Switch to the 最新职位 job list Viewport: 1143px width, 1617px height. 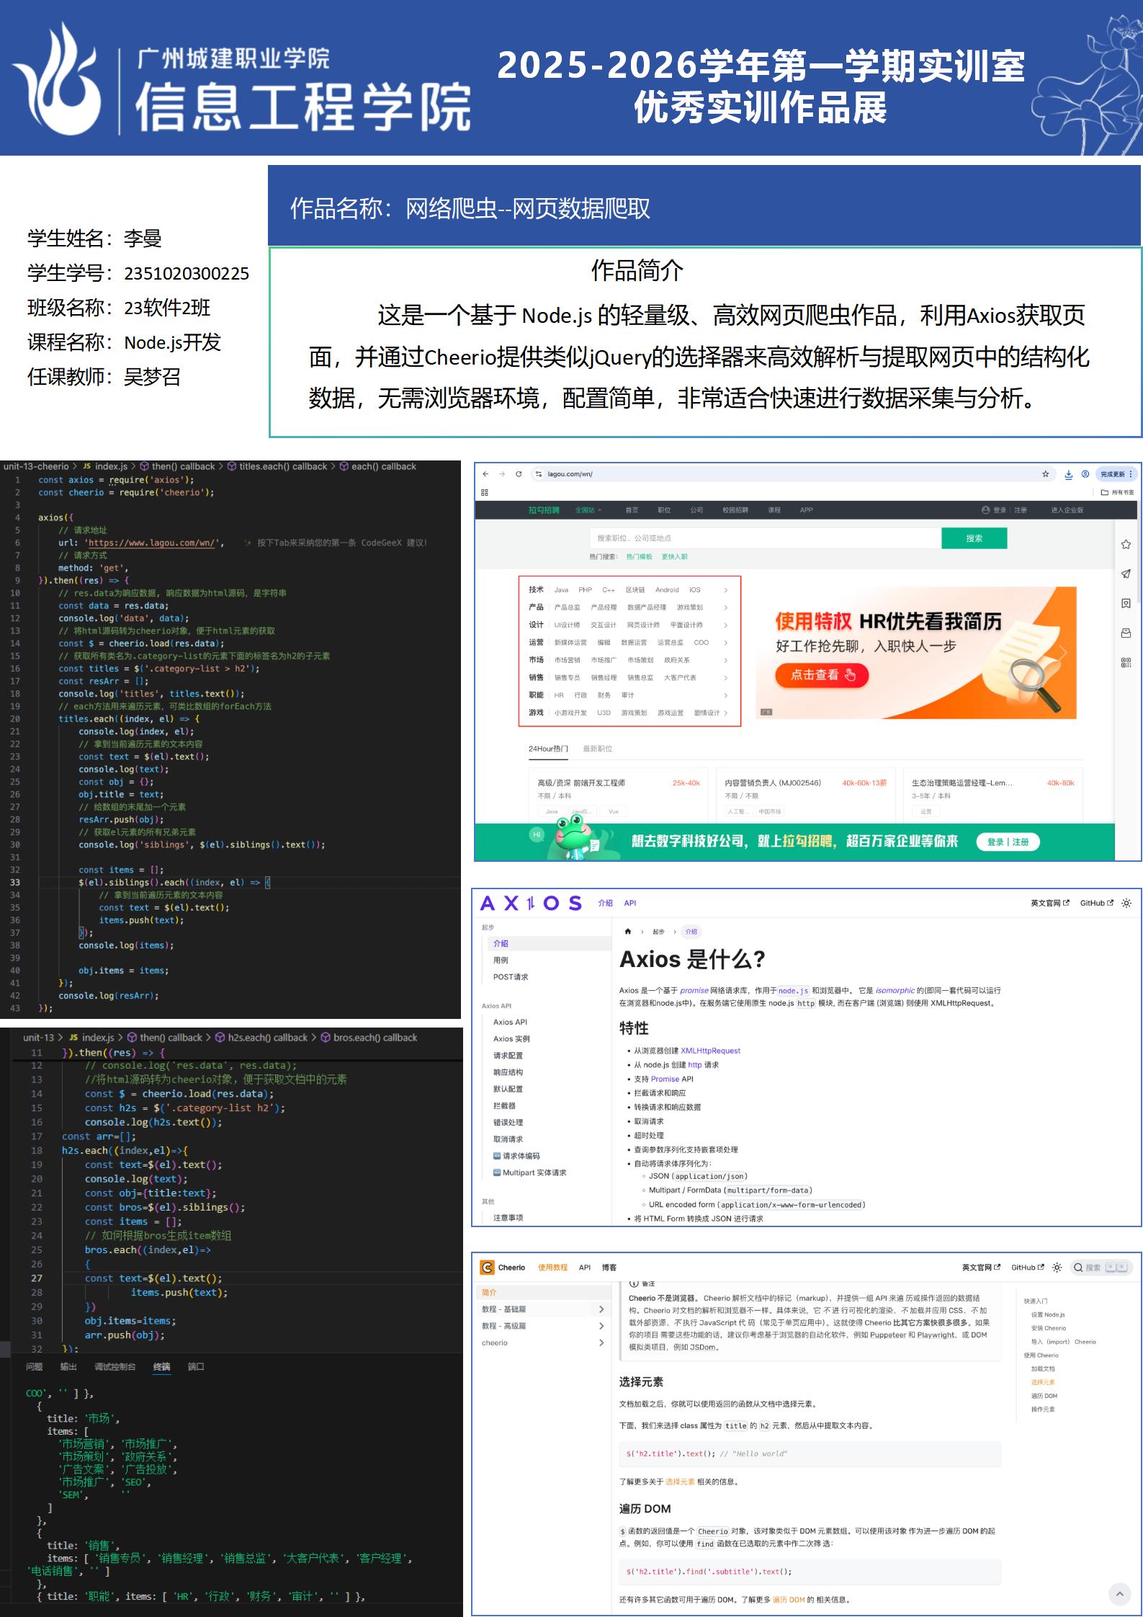[597, 749]
